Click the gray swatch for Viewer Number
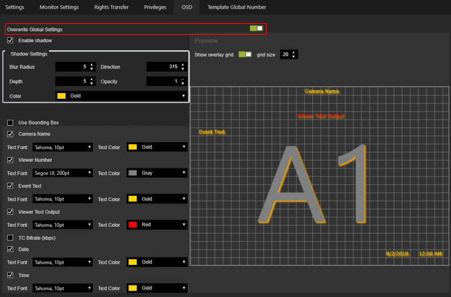 click(132, 173)
